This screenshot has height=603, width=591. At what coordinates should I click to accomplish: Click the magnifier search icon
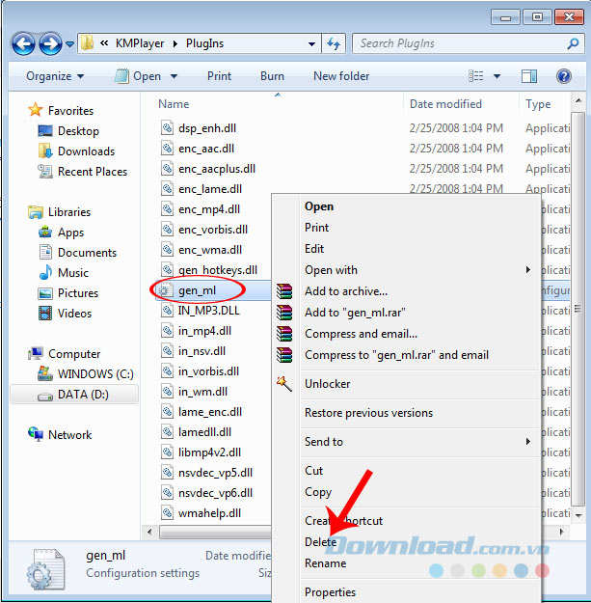(x=573, y=43)
